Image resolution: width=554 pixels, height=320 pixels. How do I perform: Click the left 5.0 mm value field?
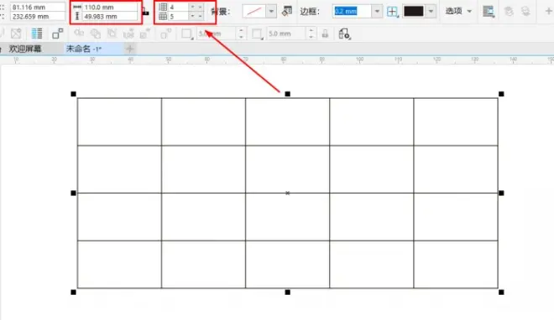(x=217, y=34)
